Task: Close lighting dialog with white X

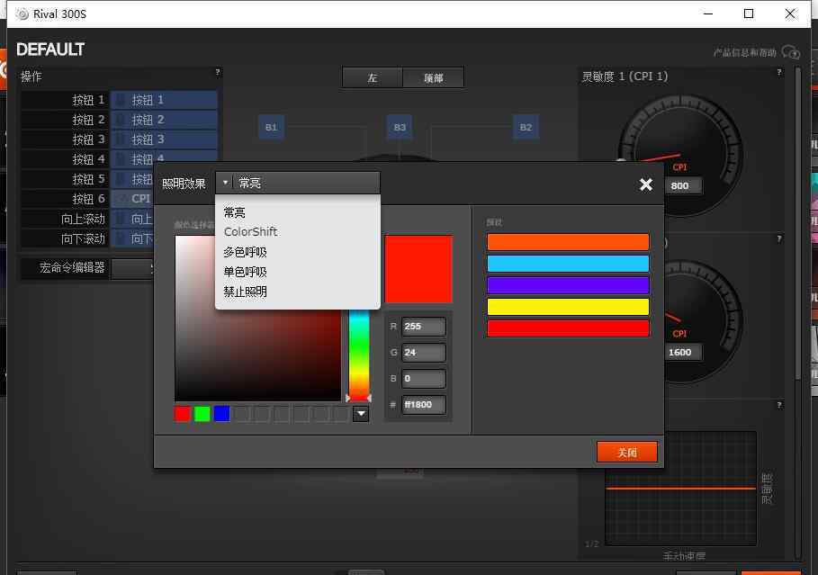Action: pos(646,184)
